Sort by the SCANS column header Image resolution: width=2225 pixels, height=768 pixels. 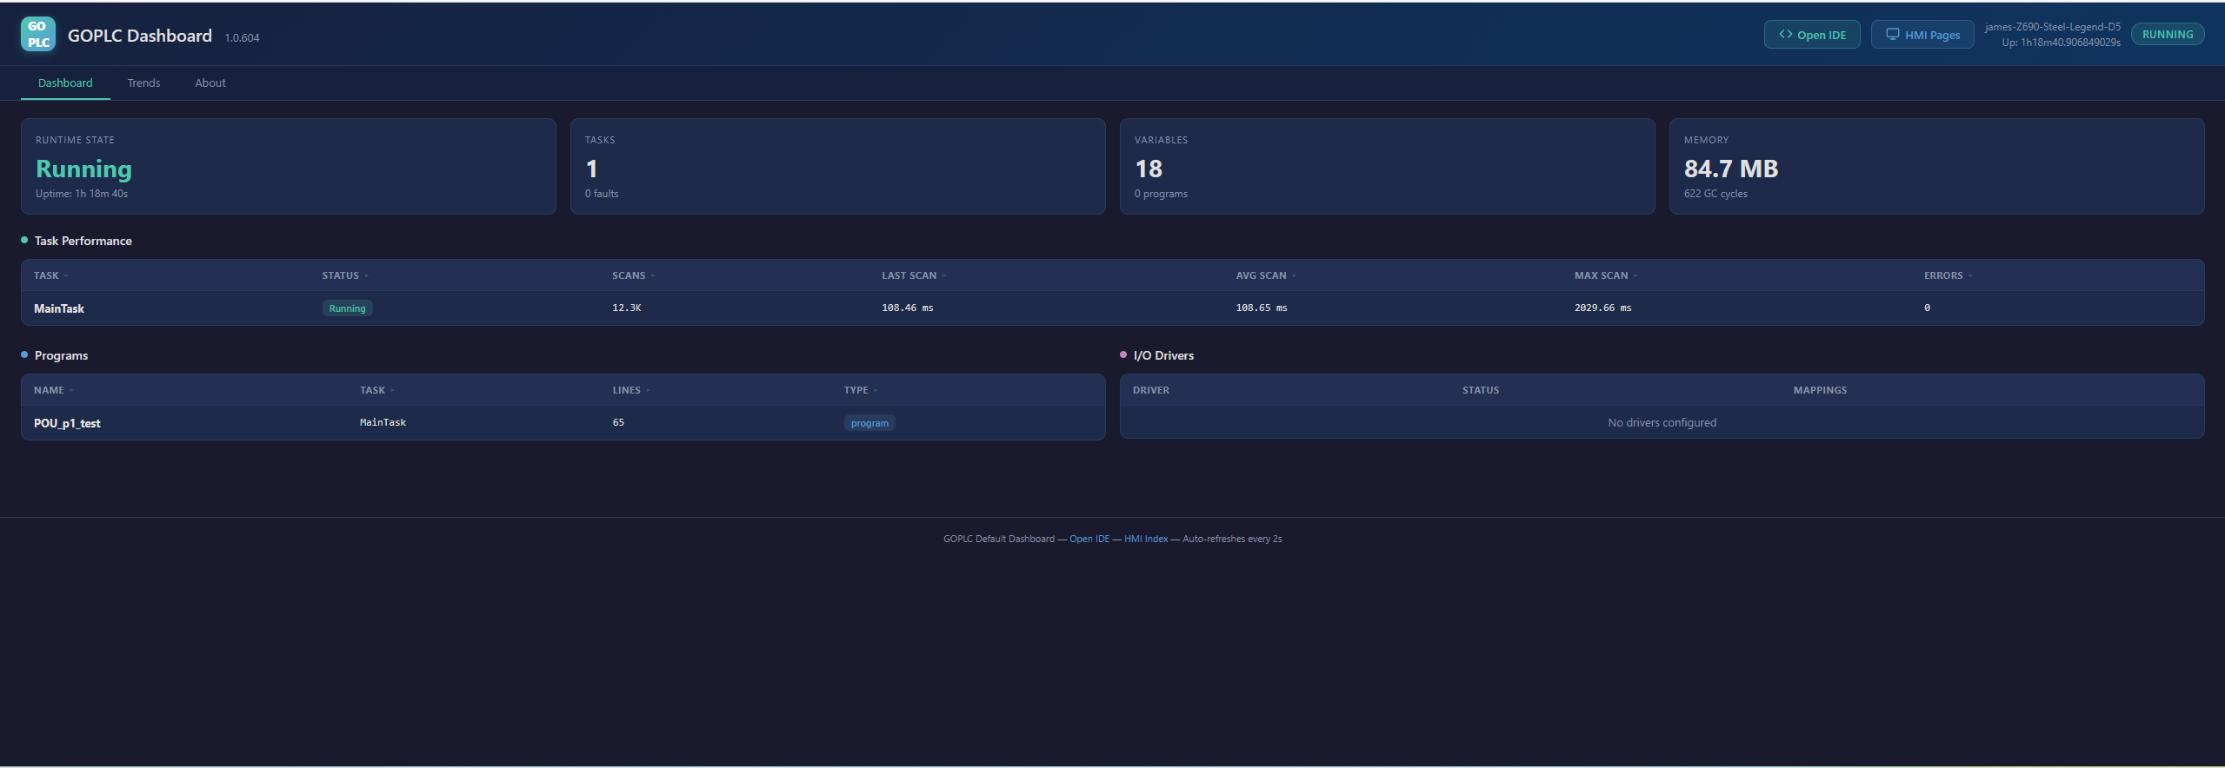[630, 275]
